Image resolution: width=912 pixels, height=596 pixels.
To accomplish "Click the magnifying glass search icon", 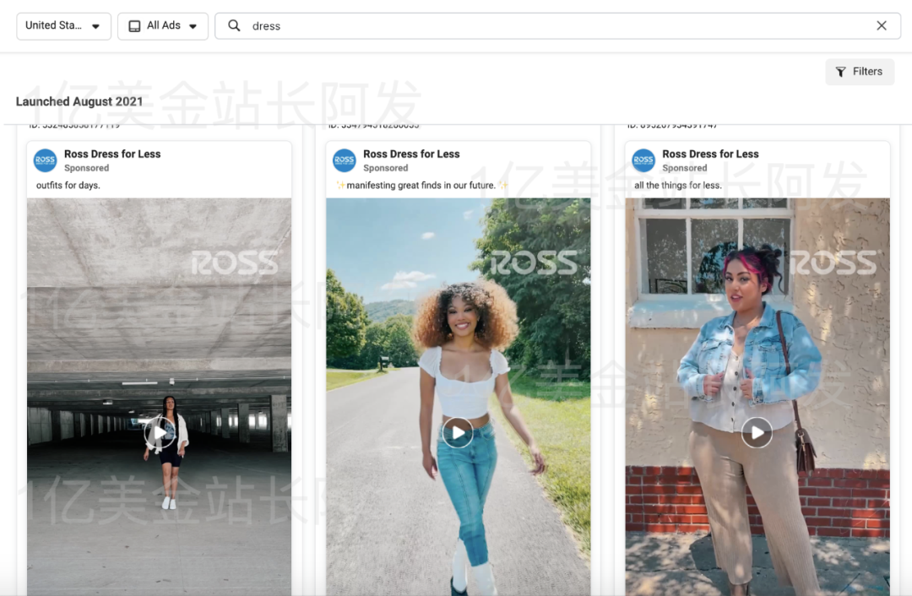I will point(234,25).
